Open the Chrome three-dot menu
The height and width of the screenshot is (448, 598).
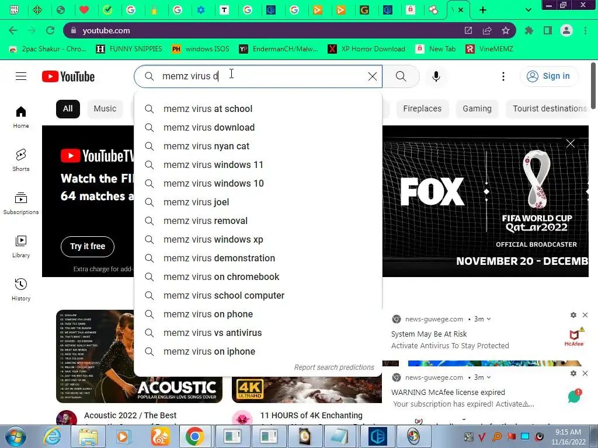(585, 30)
